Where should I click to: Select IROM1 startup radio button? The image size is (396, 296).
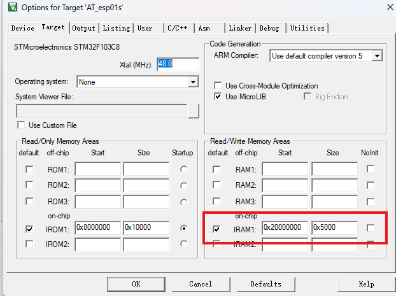point(184,228)
